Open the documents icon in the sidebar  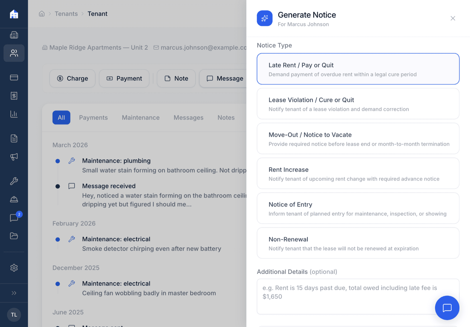pyautogui.click(x=14, y=138)
